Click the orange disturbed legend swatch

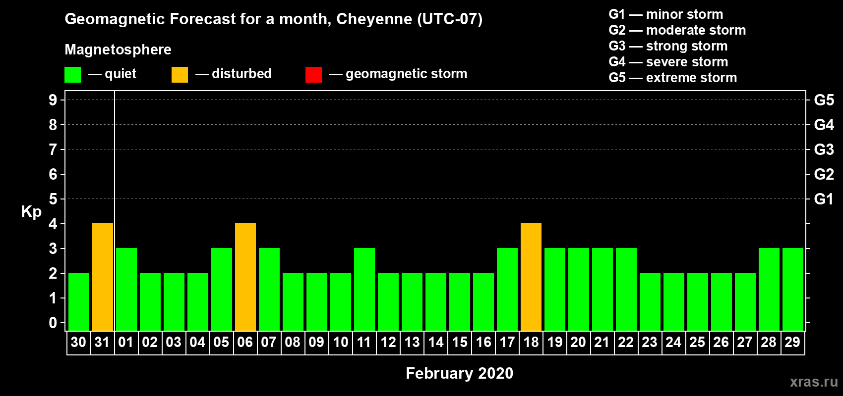tap(180, 75)
